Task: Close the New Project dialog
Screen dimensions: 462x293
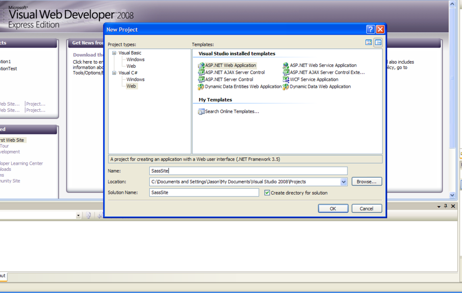Action: point(380,30)
